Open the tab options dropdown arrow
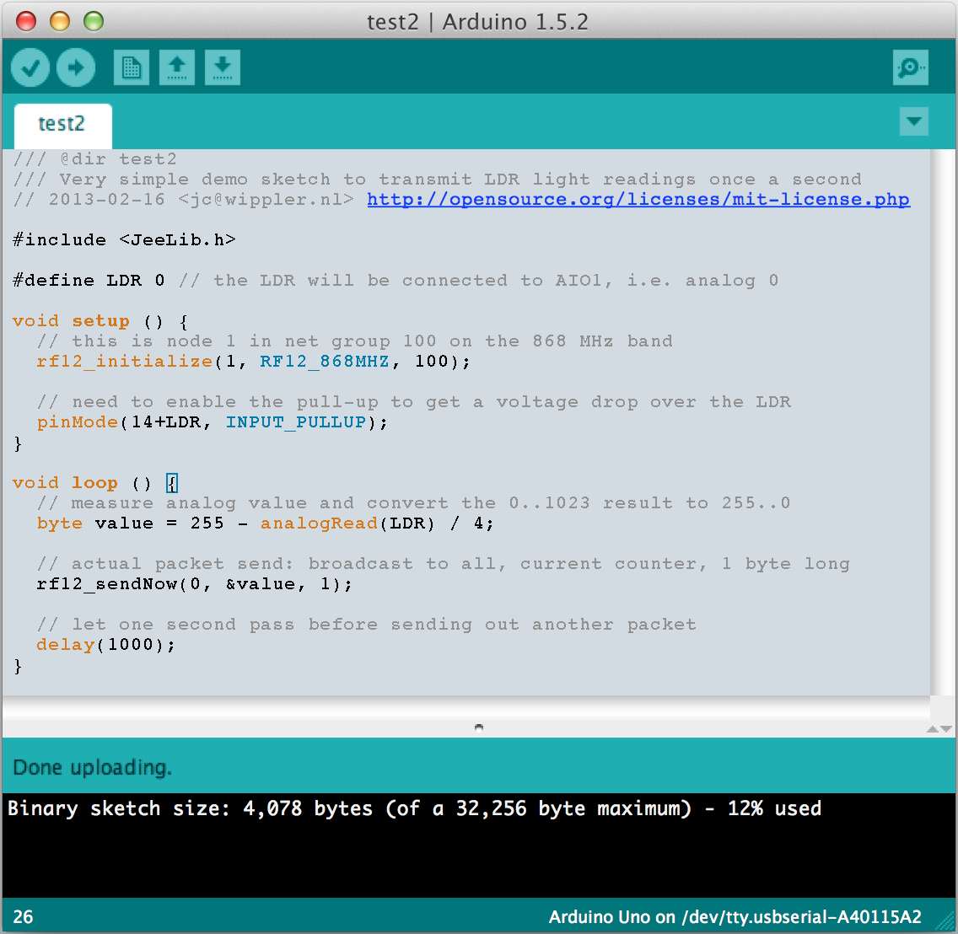Viewport: 958px width, 934px height. coord(914,121)
